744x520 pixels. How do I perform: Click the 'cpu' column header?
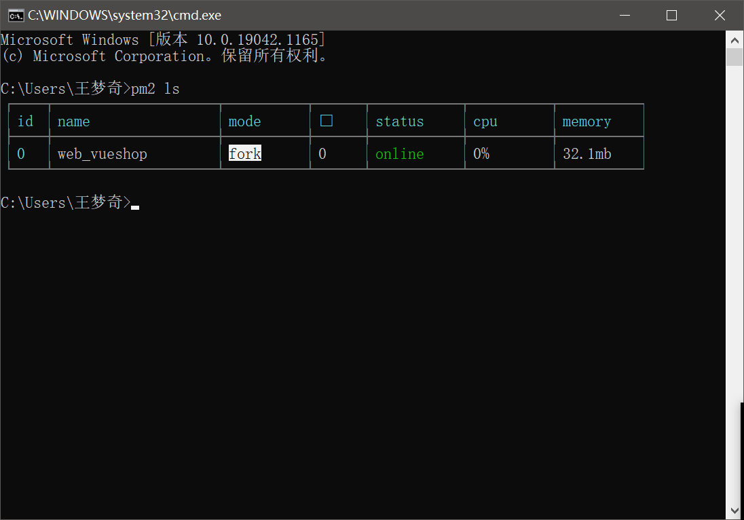click(x=485, y=122)
